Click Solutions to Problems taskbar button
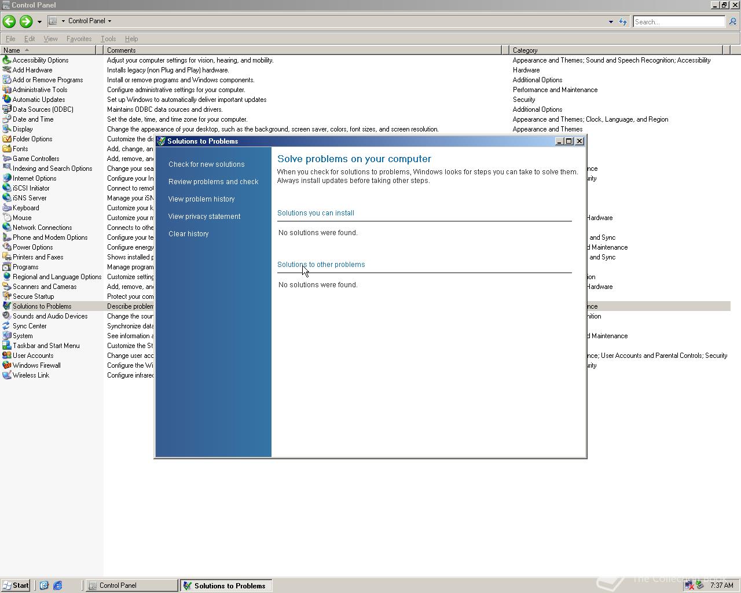The image size is (741, 593). (x=226, y=585)
